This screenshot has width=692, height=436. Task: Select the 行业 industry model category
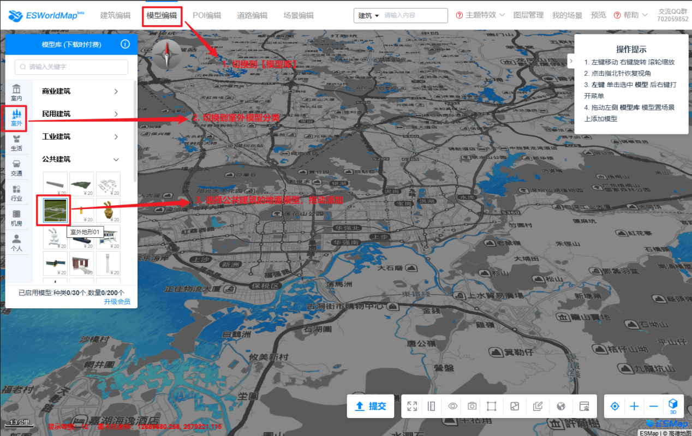16,193
